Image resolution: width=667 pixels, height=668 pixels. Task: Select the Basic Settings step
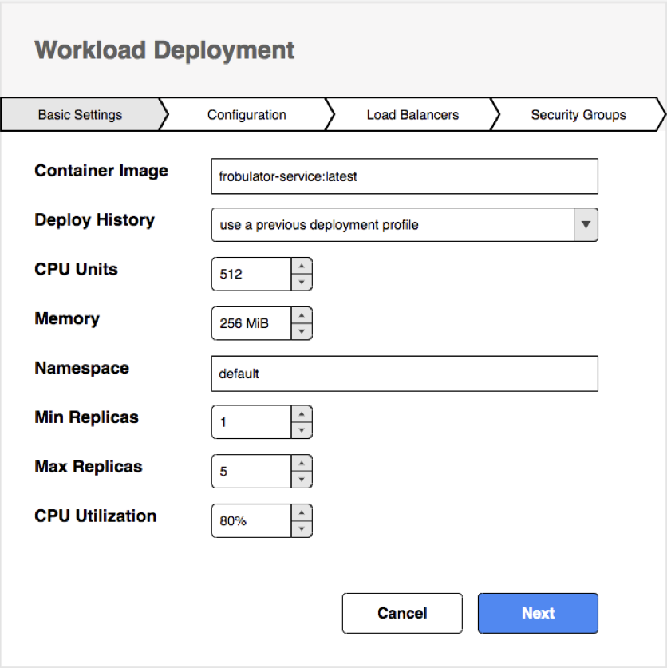point(81,115)
